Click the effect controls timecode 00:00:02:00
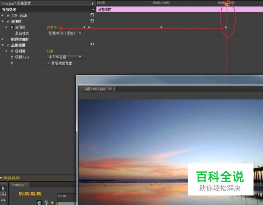This screenshot has height=205, width=263. (11, 178)
